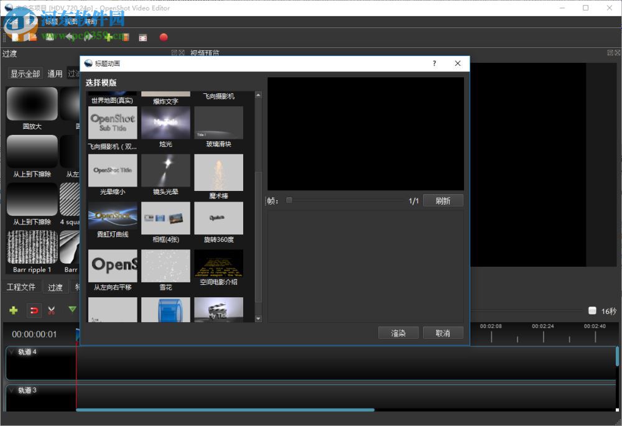
Task: Click the Undo arrow icon
Action: coord(69,37)
